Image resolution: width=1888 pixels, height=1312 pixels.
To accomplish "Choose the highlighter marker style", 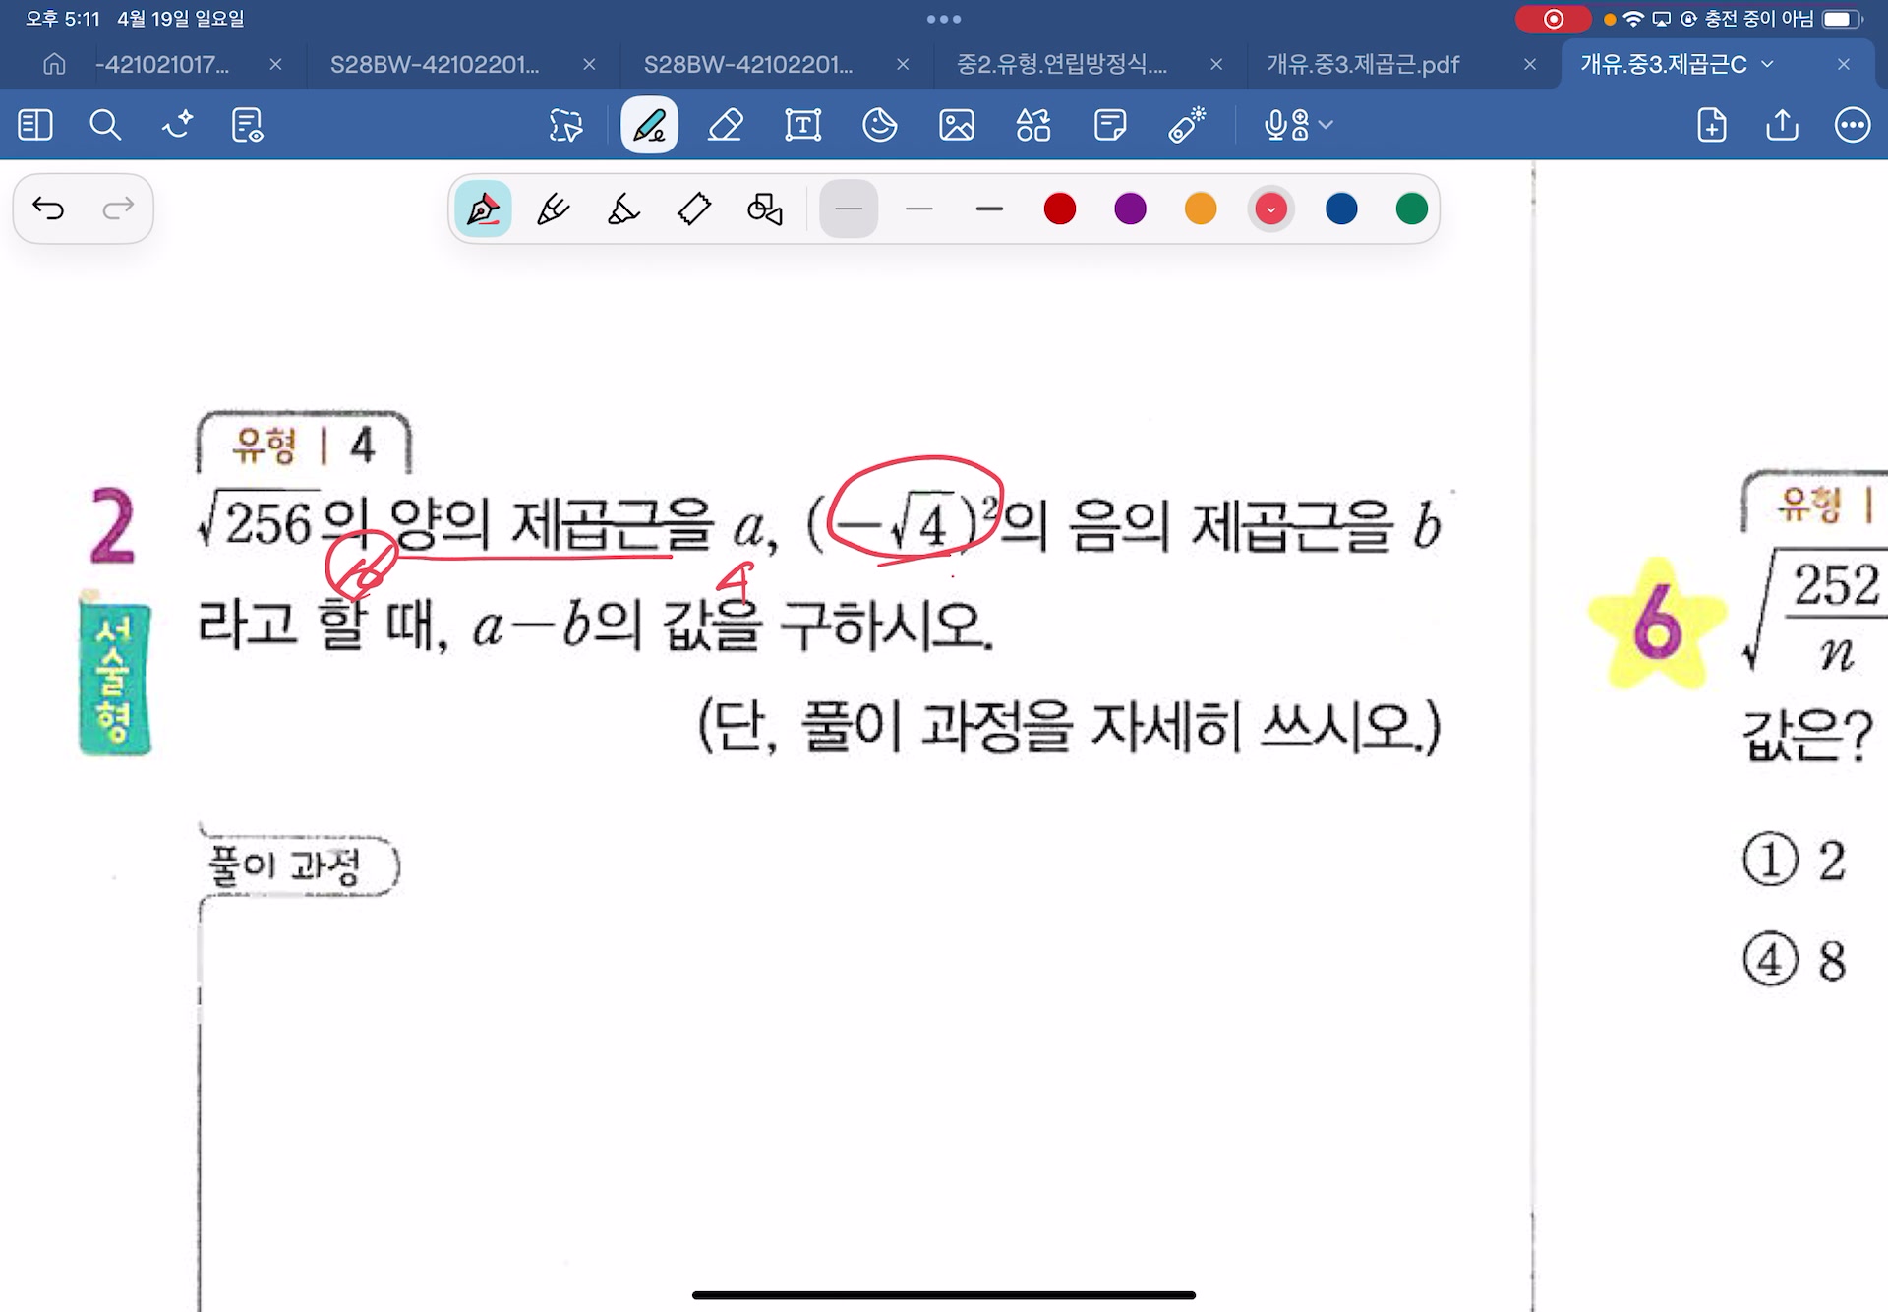I will click(x=623, y=209).
